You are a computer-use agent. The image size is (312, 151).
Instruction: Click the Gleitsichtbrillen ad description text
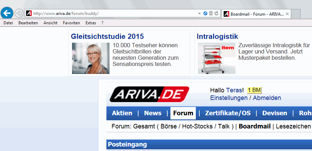point(145,55)
